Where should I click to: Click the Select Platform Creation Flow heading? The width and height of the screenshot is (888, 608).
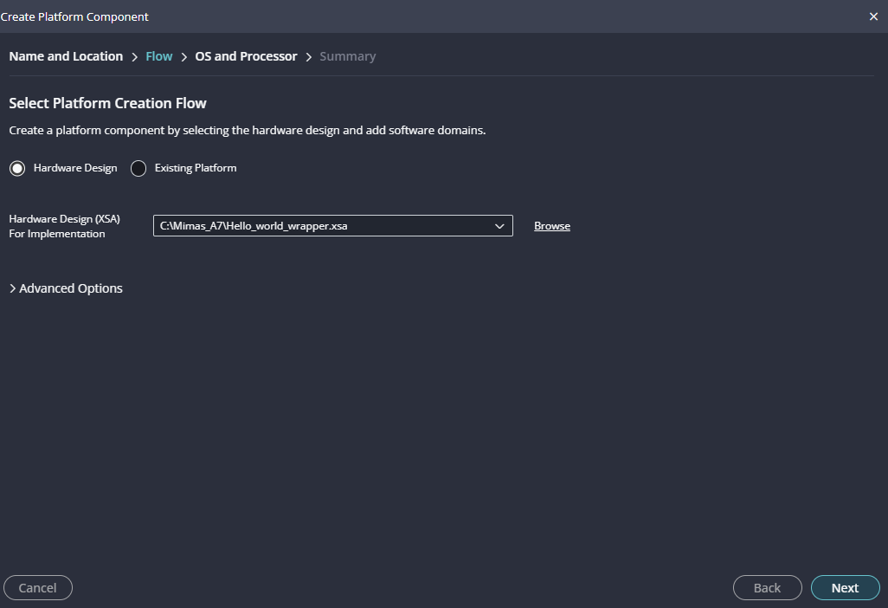[x=107, y=103]
